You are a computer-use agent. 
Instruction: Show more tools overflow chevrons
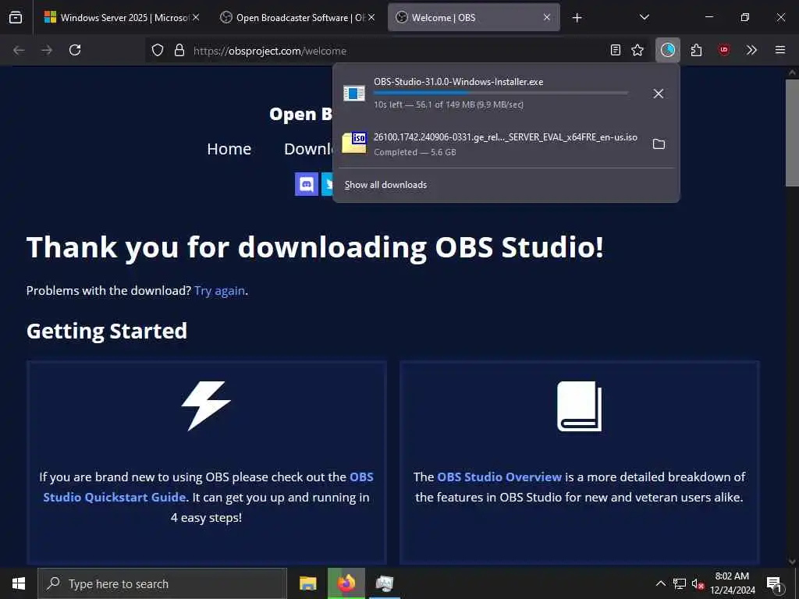751,50
